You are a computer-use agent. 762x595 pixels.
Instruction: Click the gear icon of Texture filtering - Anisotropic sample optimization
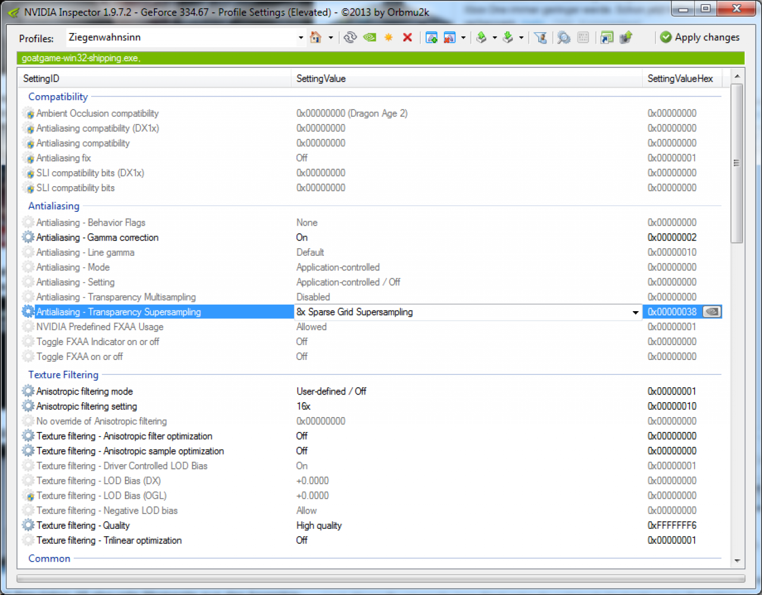click(x=28, y=451)
